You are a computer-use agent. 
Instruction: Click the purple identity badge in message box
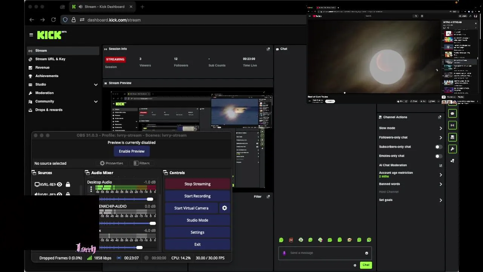[x=284, y=253]
